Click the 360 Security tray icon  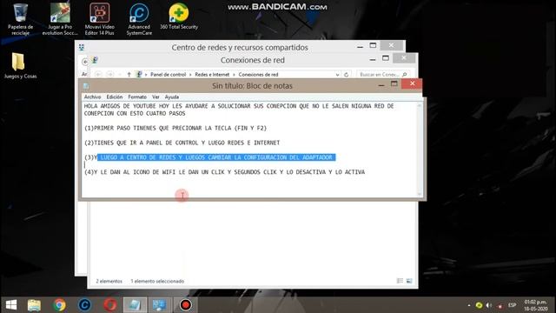[x=479, y=305]
